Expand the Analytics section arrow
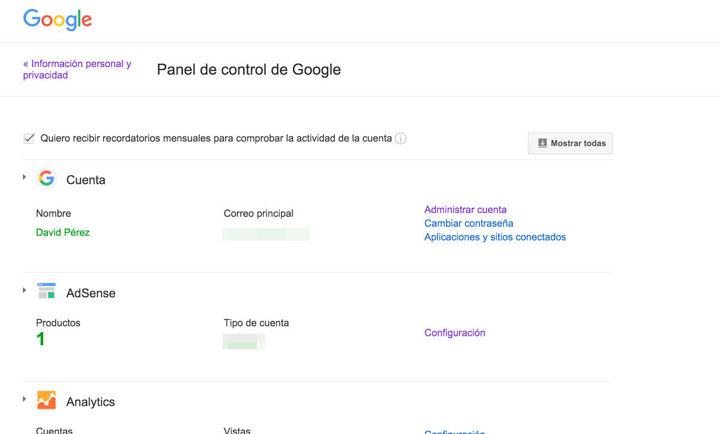Screen dimensions: 720x434 click(x=25, y=399)
